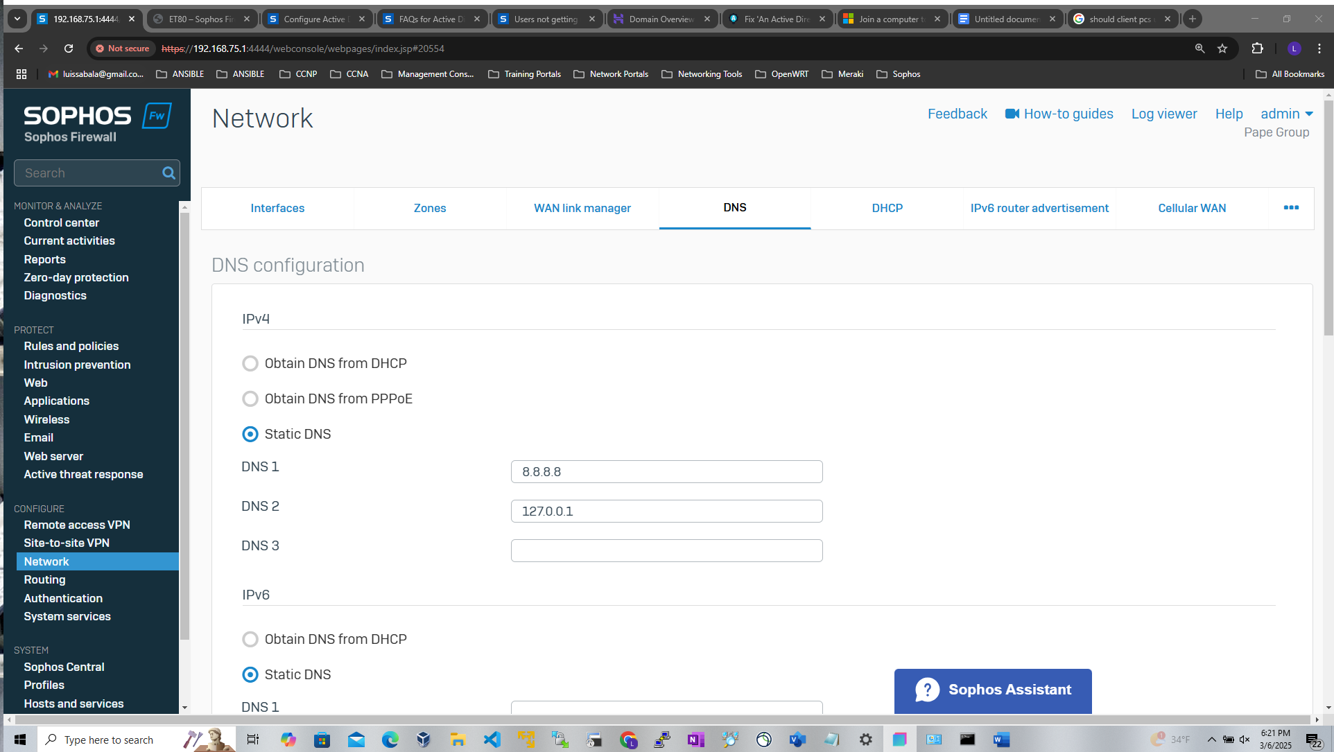Select Obtain DNS from PPPoE option
1334x752 pixels.
pyautogui.click(x=250, y=399)
